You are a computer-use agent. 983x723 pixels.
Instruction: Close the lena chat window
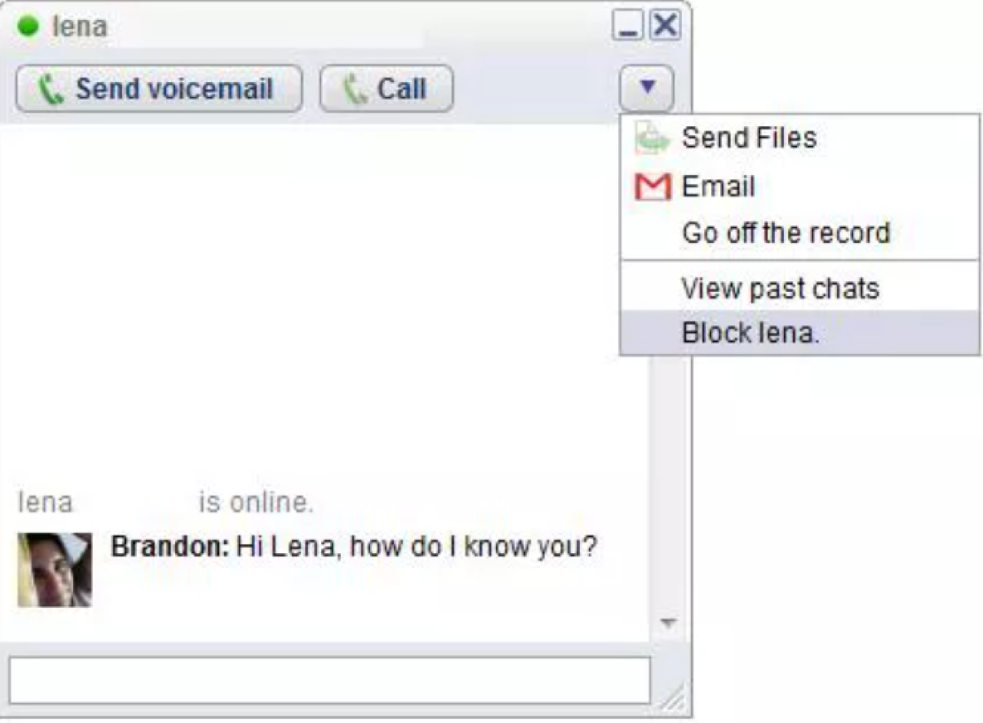tap(665, 27)
